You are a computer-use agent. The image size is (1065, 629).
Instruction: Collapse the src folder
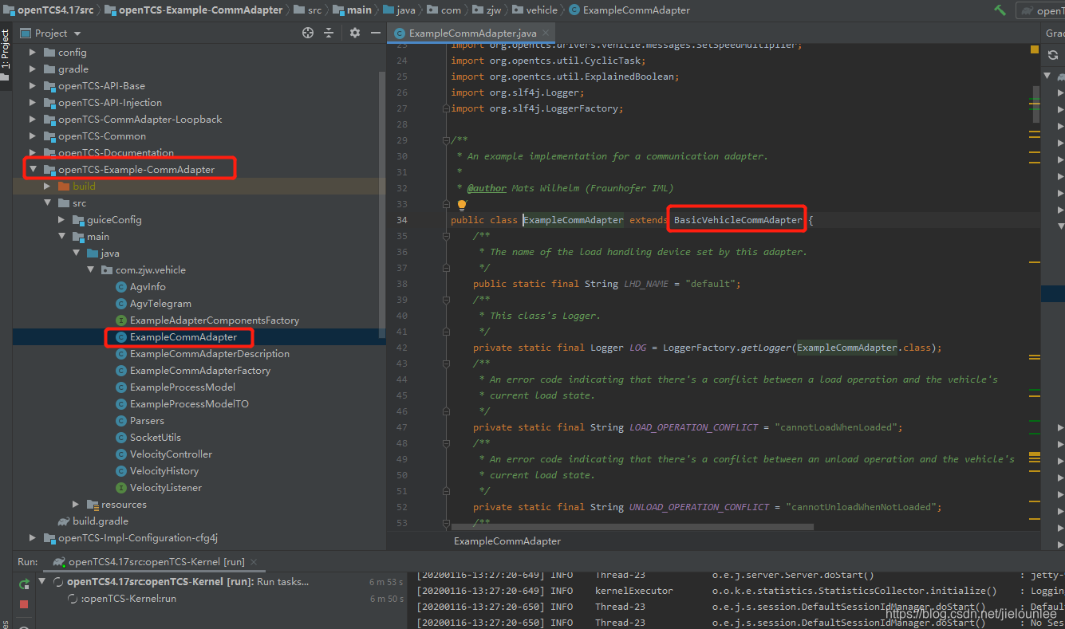coord(47,203)
